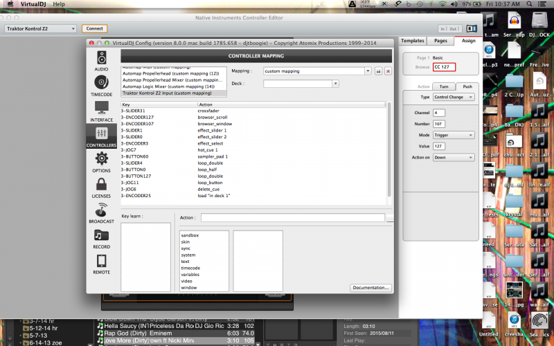Open the Audio settings section
This screenshot has width=554, height=346.
pyautogui.click(x=101, y=61)
